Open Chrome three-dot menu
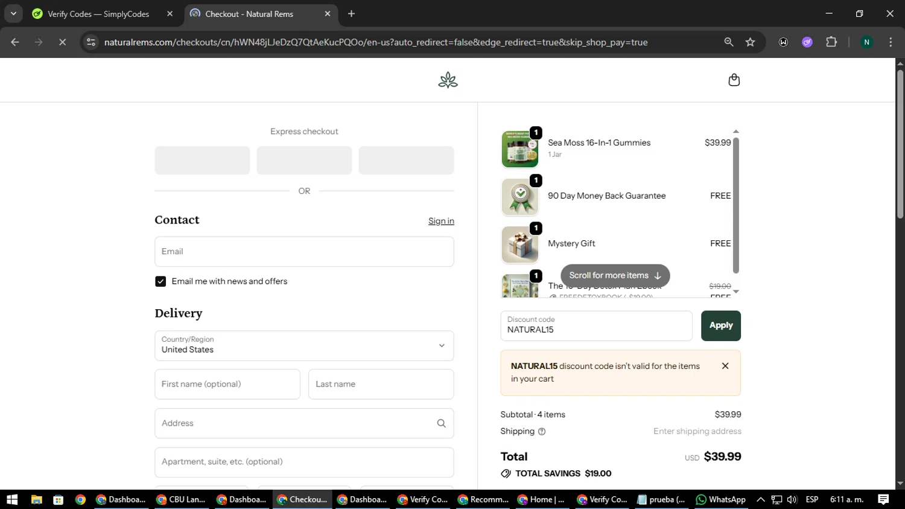The height and width of the screenshot is (509, 905). (x=891, y=42)
